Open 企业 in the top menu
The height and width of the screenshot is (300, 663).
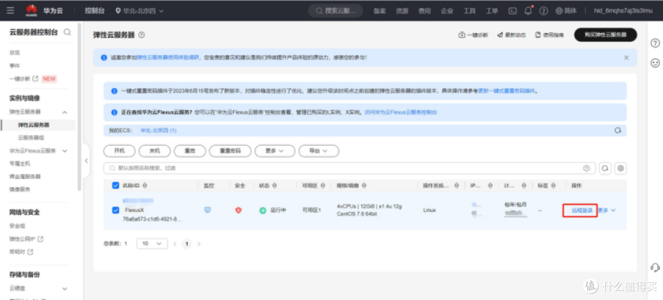[447, 11]
